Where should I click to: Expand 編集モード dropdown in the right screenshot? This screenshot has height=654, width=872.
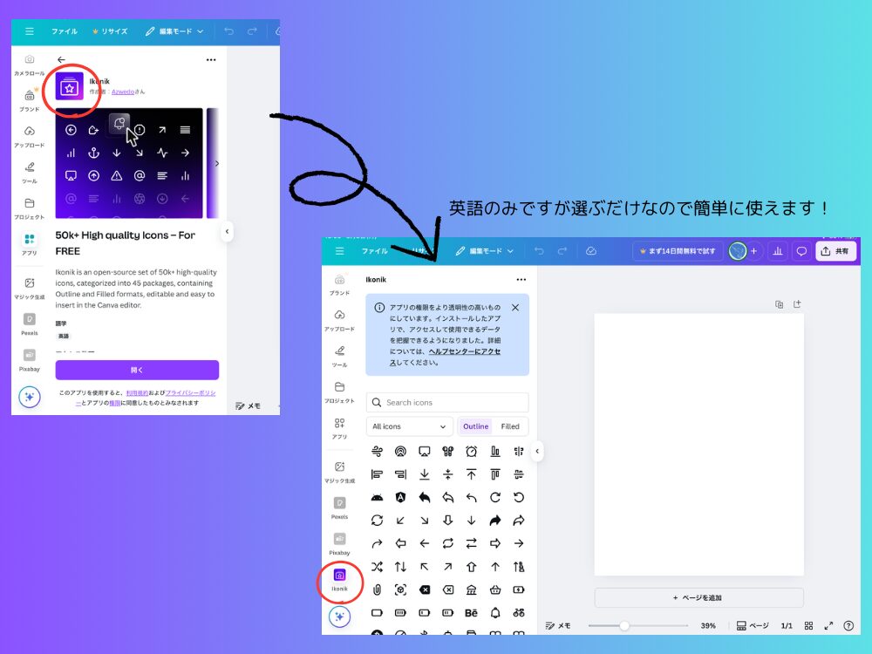coord(485,251)
